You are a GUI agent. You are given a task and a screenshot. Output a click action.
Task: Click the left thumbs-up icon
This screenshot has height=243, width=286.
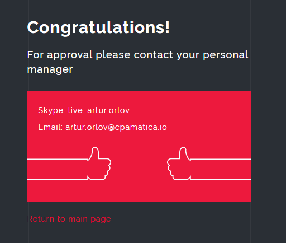tap(99, 163)
